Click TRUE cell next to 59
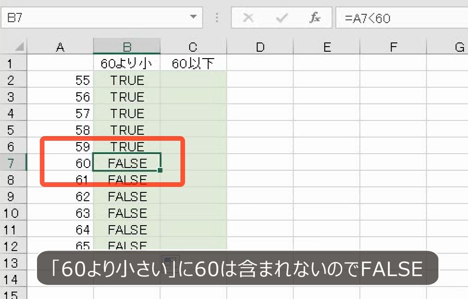Image resolution: width=468 pixels, height=299 pixels. (127, 146)
